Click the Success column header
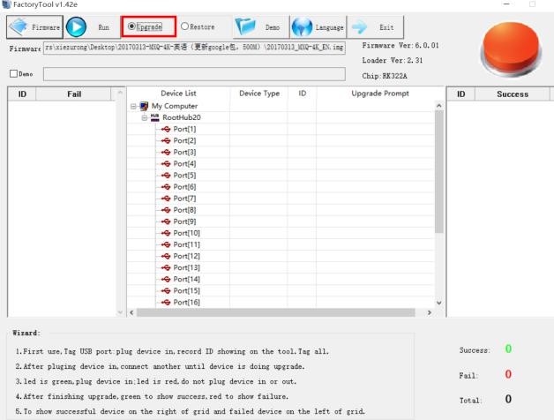The image size is (554, 420). [x=513, y=94]
